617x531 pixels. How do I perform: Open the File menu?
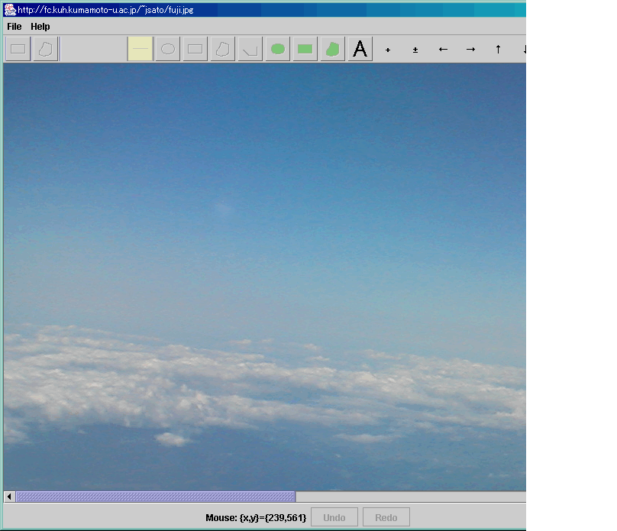click(14, 27)
